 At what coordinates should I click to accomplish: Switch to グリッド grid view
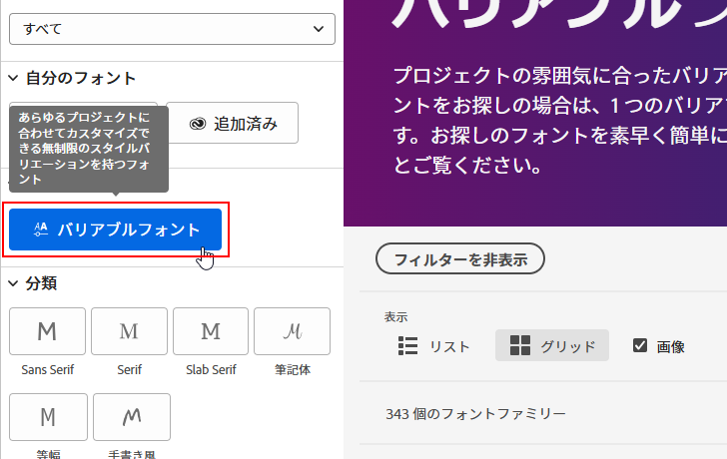click(x=551, y=345)
